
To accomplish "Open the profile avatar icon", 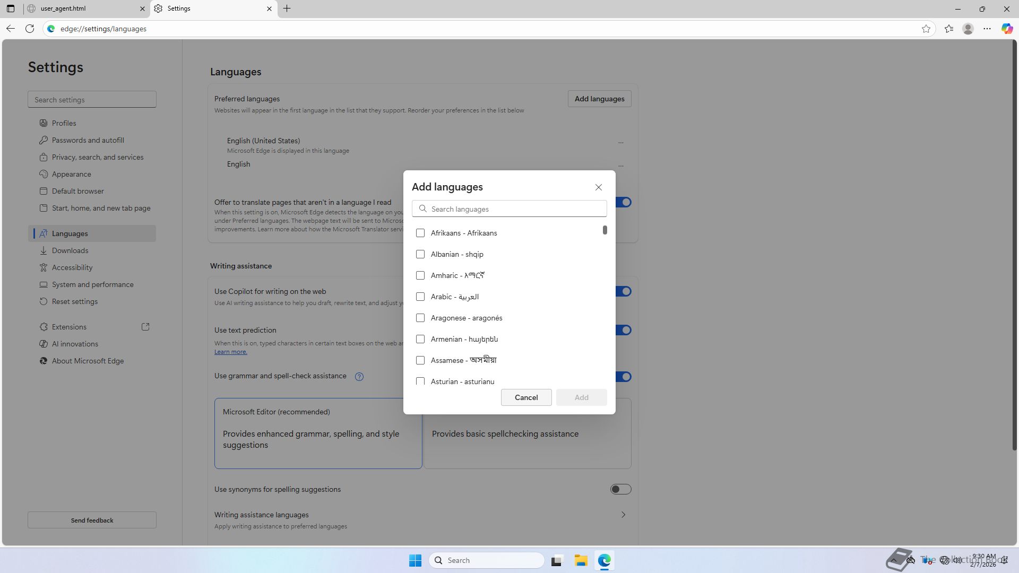I will coord(968,29).
